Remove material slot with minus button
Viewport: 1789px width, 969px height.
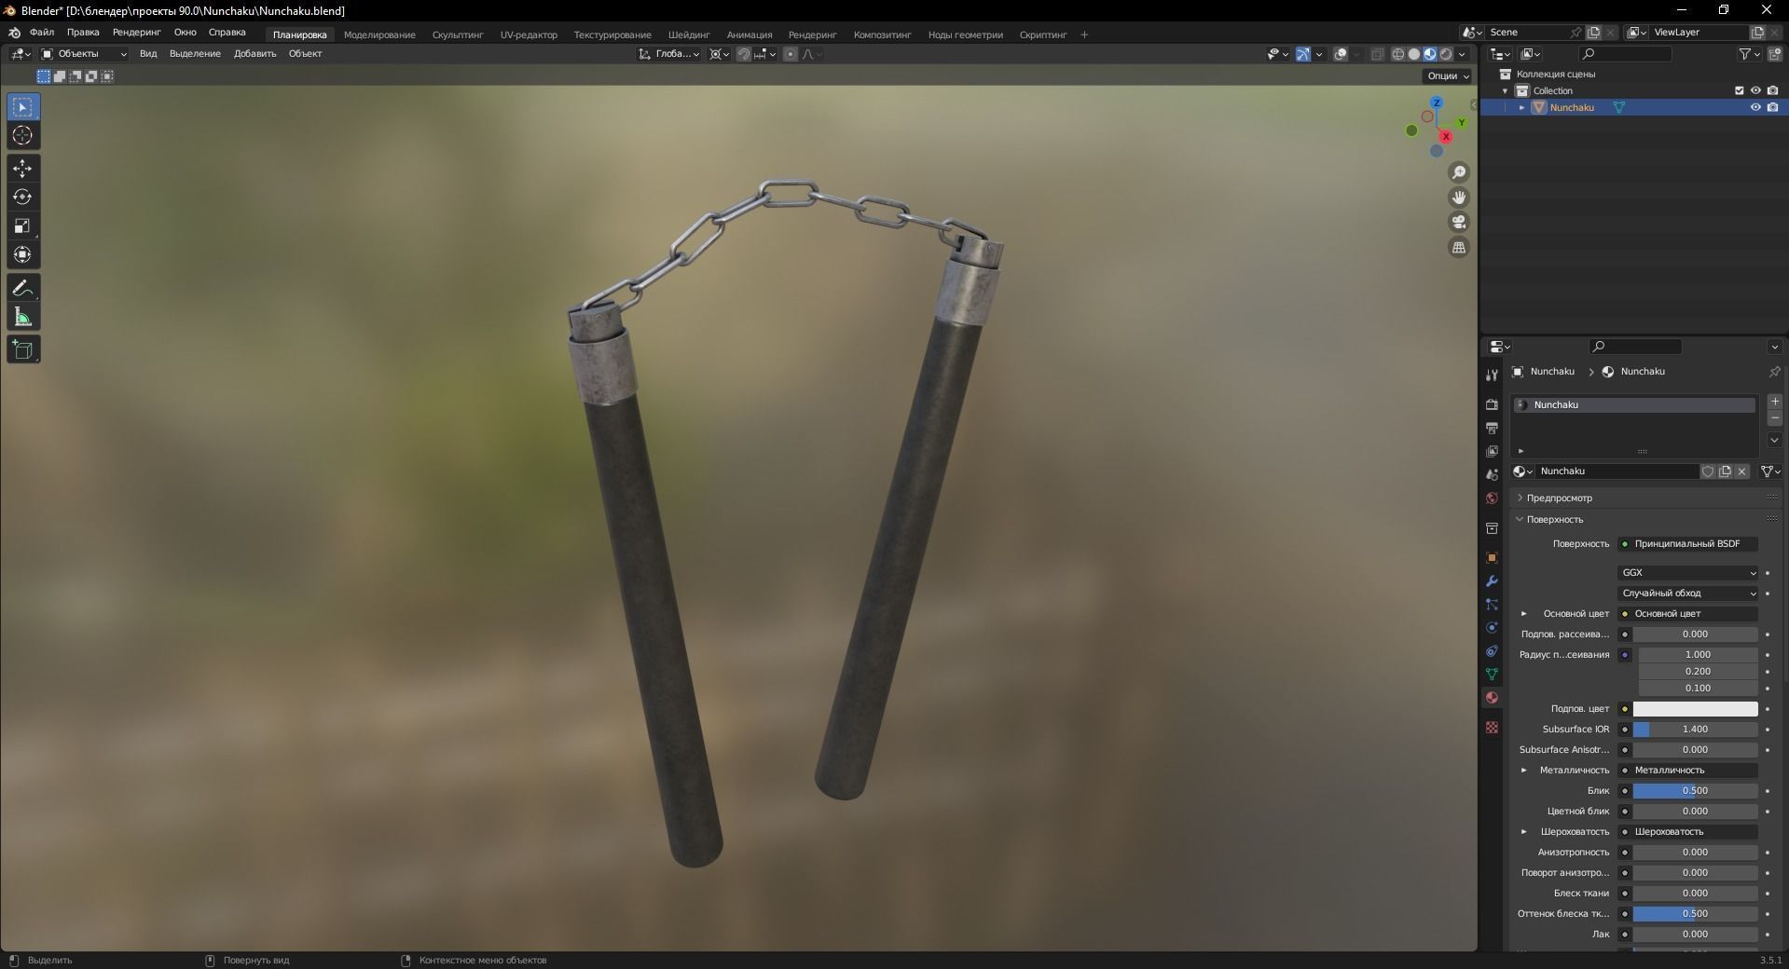coord(1775,418)
